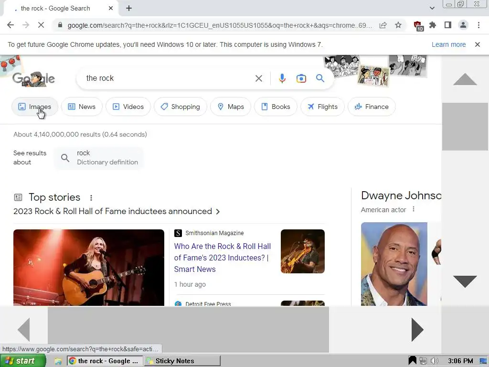The height and width of the screenshot is (367, 489).
Task: Open the Dwayne Johnson portrait photo
Action: [x=394, y=264]
